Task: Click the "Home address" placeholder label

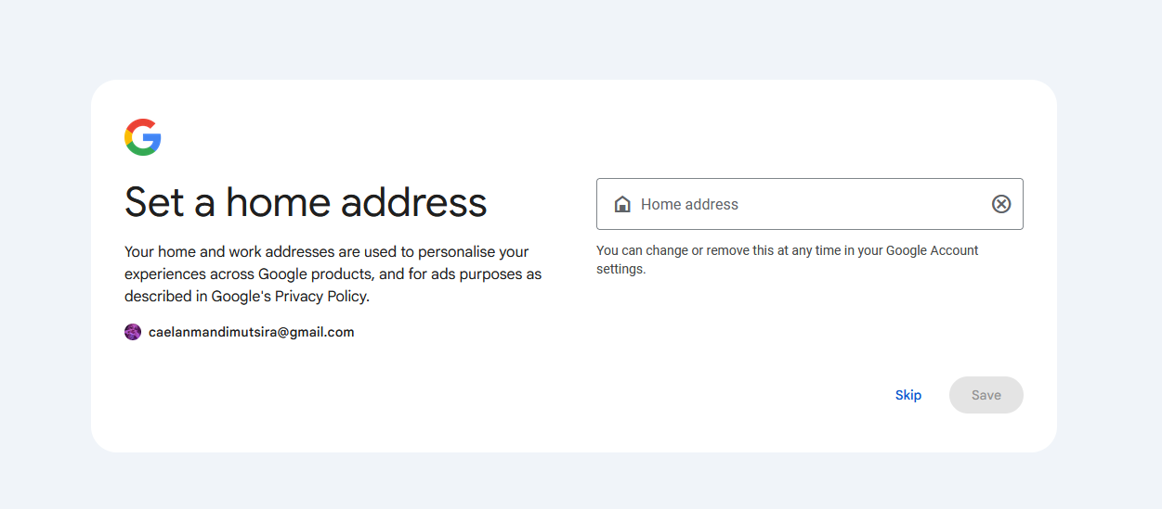Action: point(689,204)
